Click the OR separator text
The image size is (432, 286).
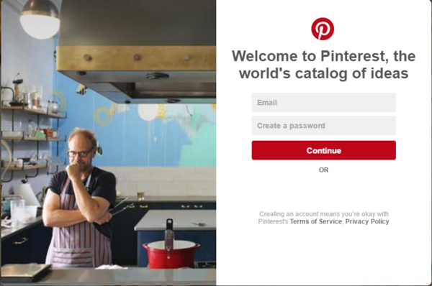click(324, 170)
